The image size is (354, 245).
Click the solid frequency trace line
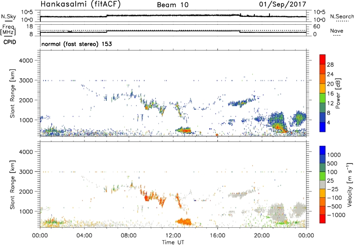click(x=173, y=31)
